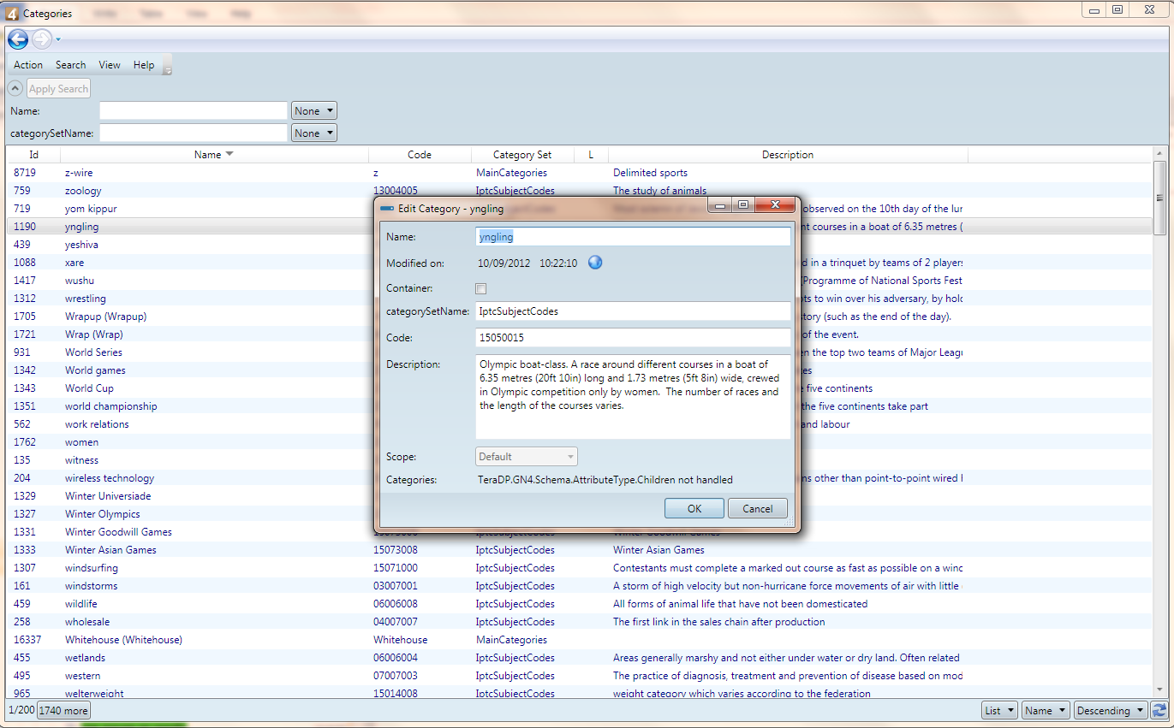Click the Apply Search button
The width and height of the screenshot is (1174, 728).
[58, 89]
